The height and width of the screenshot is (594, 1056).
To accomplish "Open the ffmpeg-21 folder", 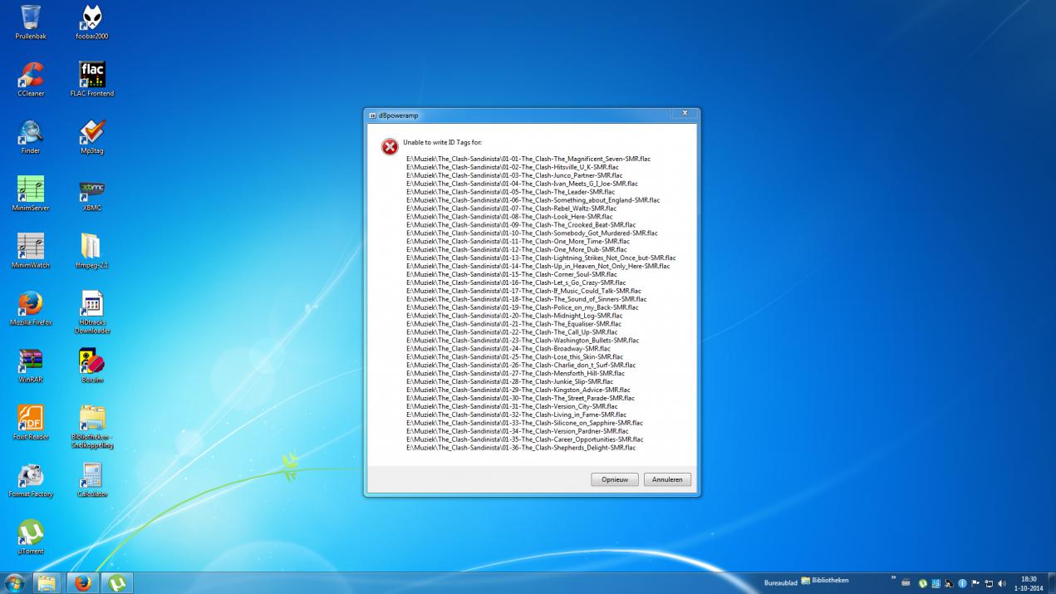I will pos(91,247).
